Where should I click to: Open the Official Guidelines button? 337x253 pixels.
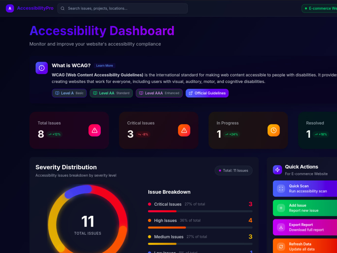coord(207,93)
